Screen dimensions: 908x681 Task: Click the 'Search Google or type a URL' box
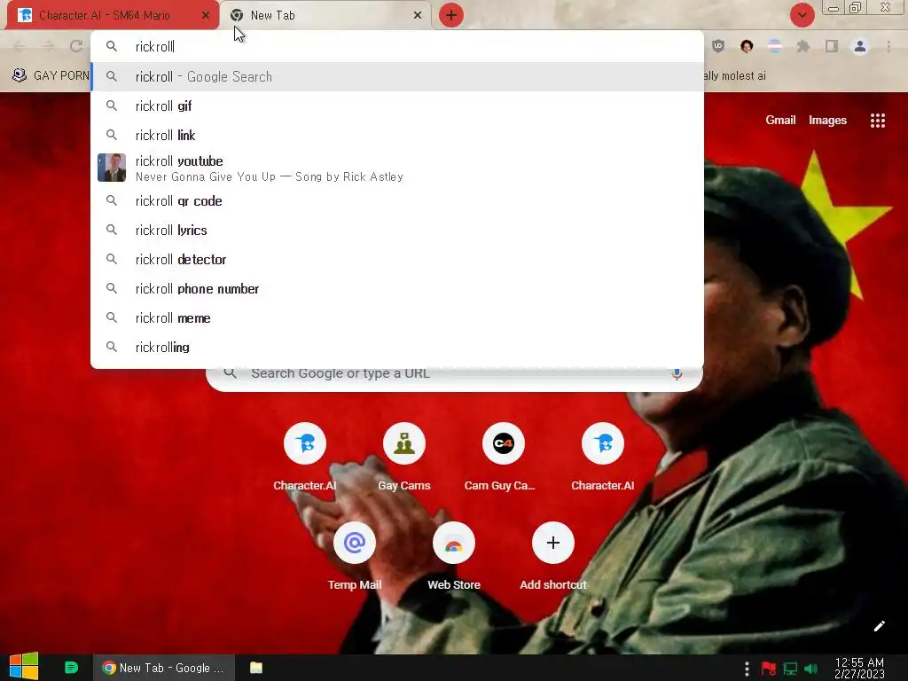pyautogui.click(x=454, y=376)
